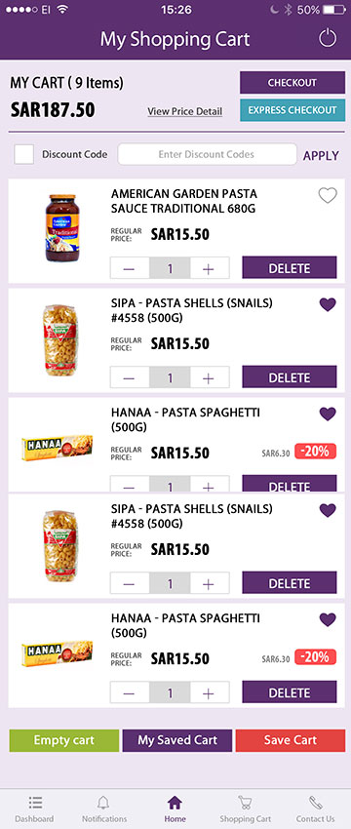351x829 pixels.
Task: Open My Saved Cart
Action: [177, 740]
